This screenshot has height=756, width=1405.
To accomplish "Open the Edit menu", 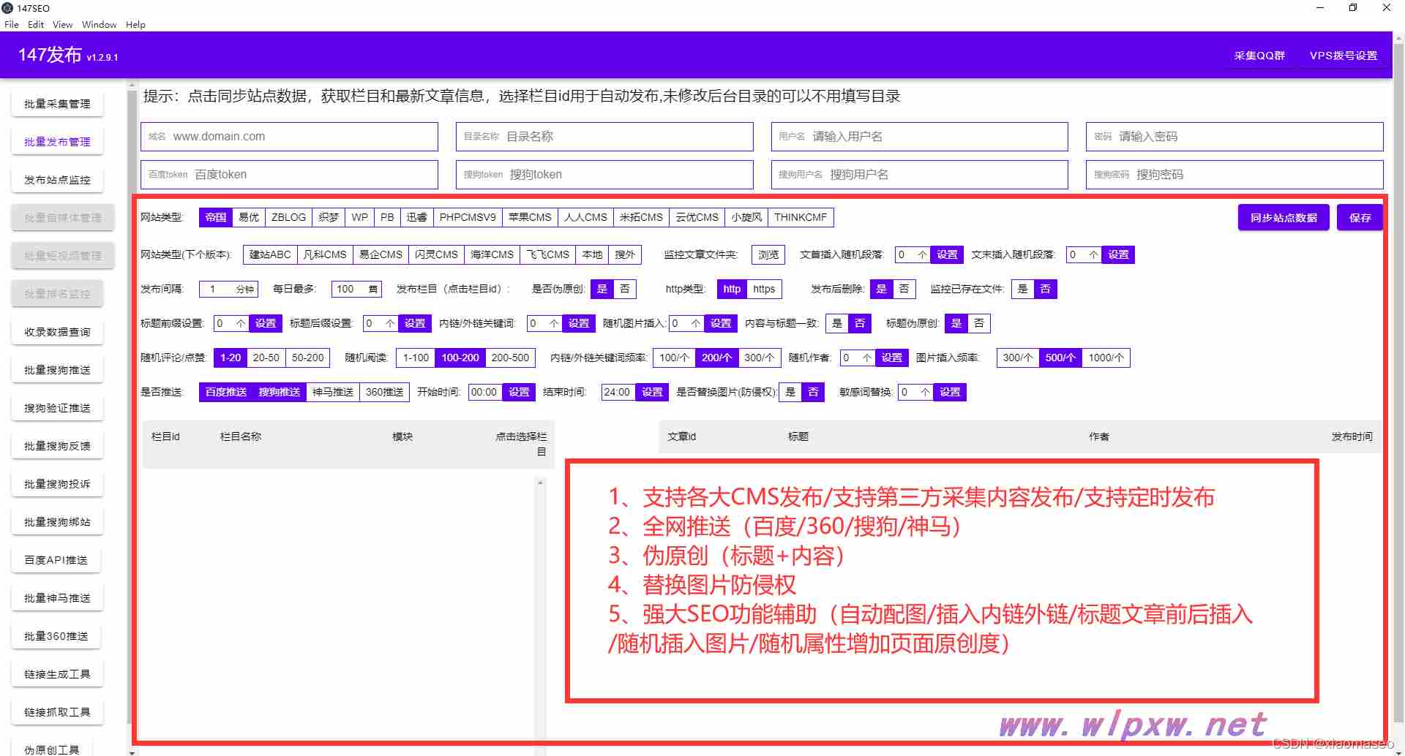I will click(x=36, y=24).
